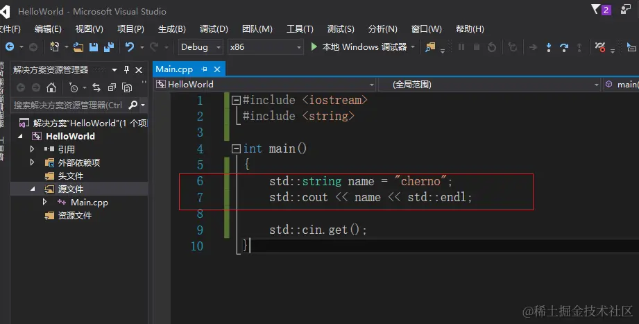The width and height of the screenshot is (639, 324).
Task: Click the breakpoint icon with red circle
Action: (599, 47)
